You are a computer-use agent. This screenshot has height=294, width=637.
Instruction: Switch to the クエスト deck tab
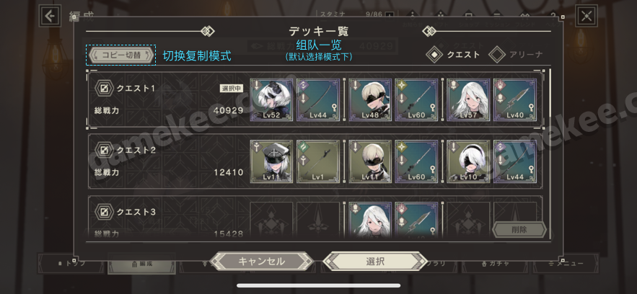453,54
